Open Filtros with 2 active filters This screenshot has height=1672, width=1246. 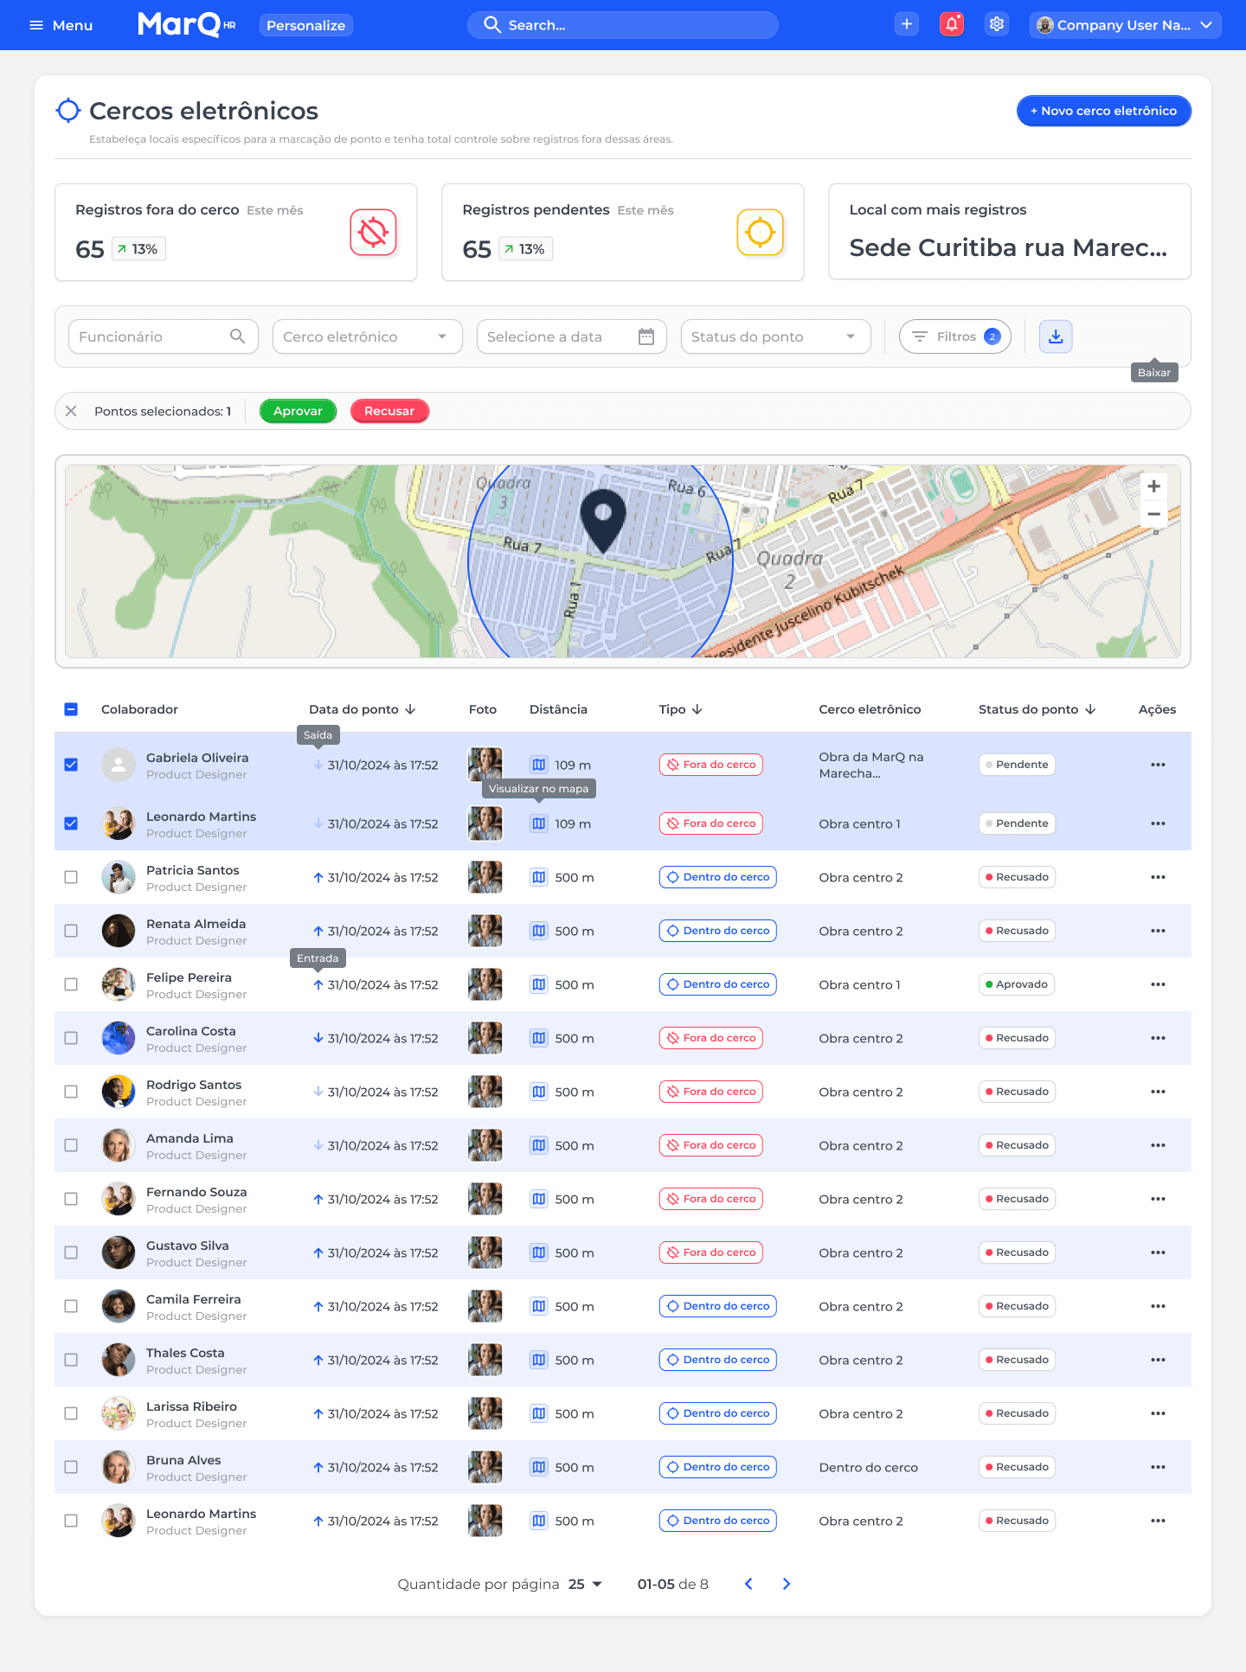click(x=955, y=336)
